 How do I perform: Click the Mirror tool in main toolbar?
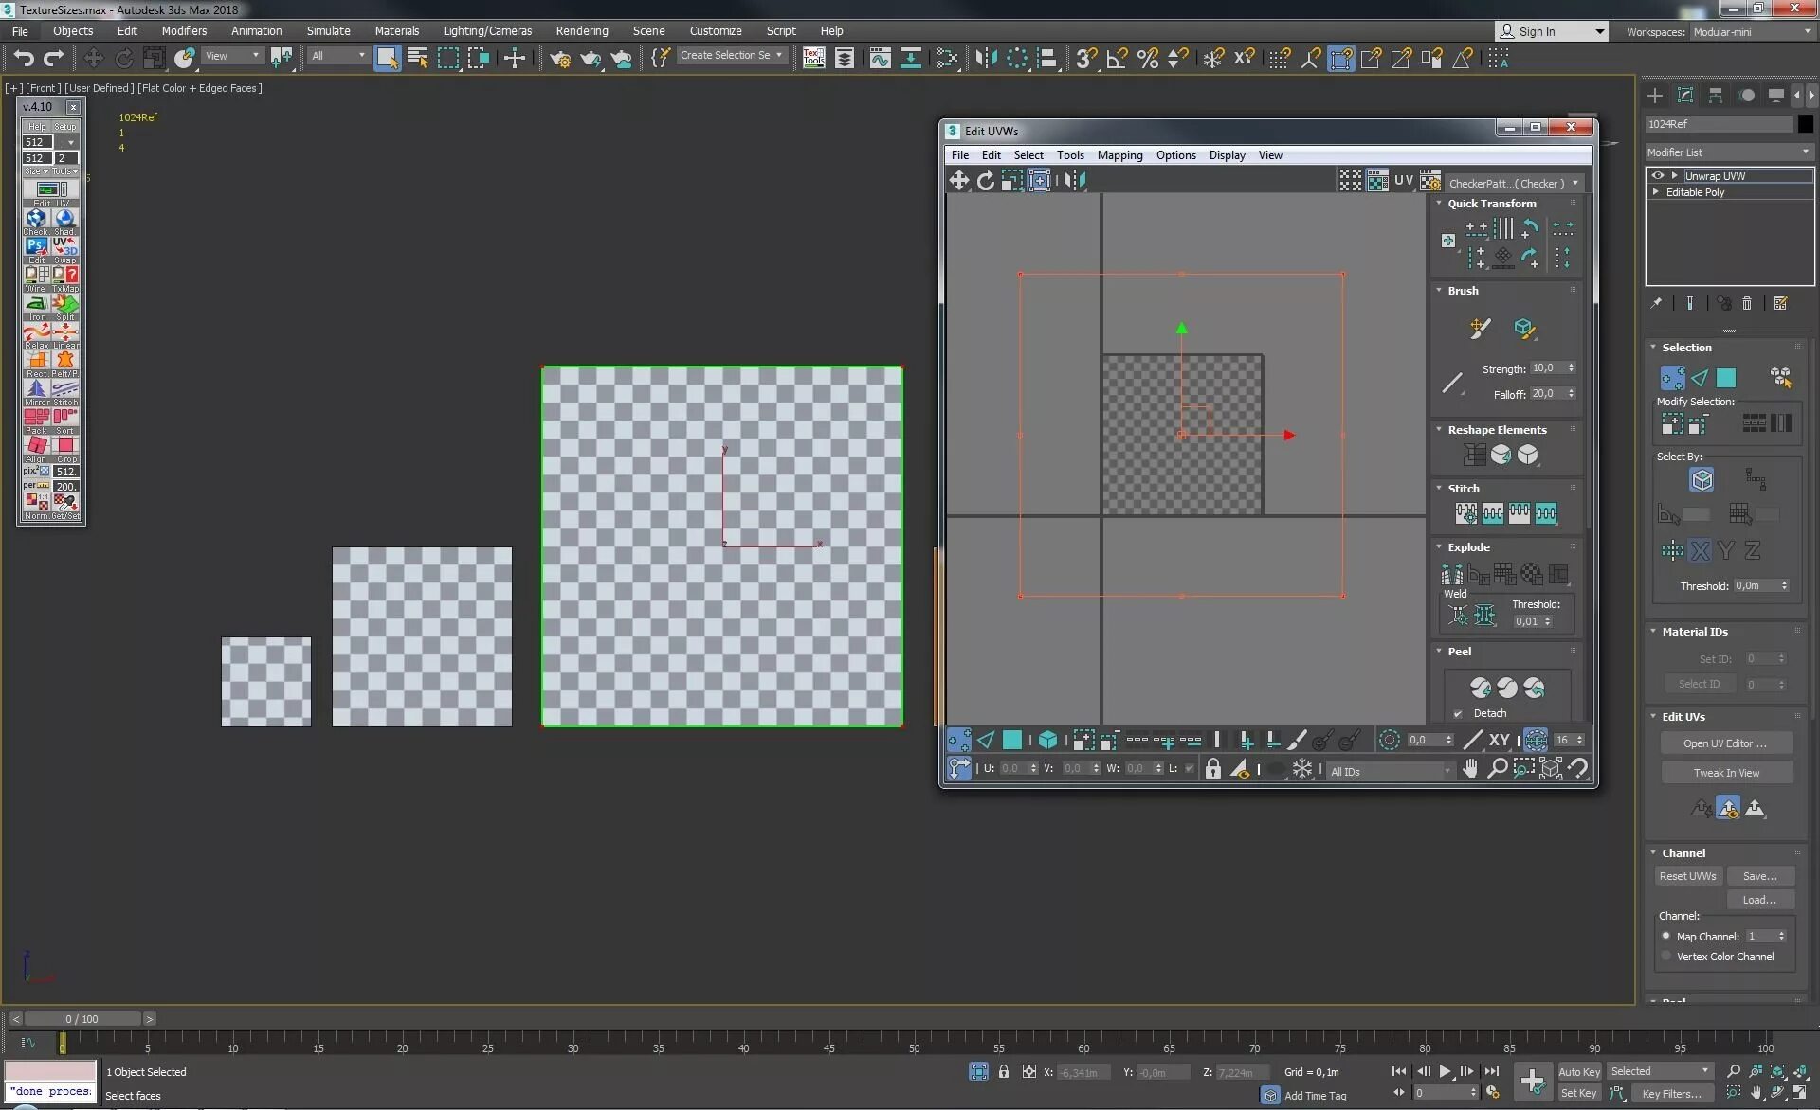[x=987, y=59]
